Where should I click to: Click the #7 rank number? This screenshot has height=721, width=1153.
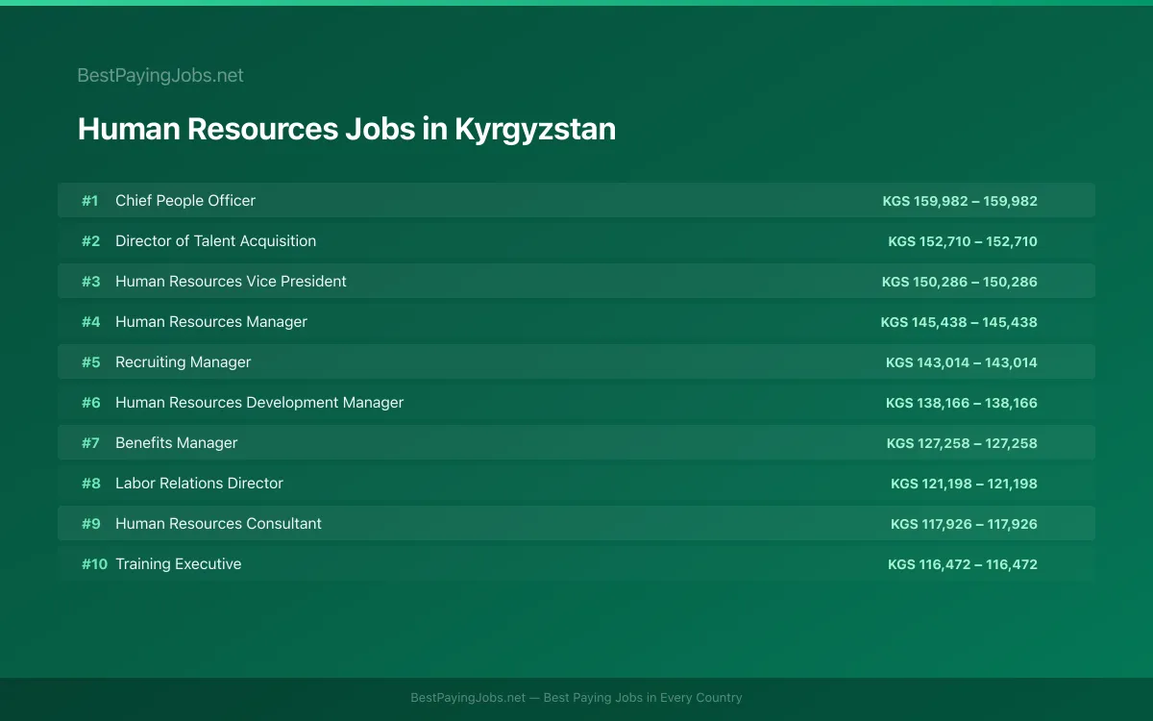coord(90,443)
